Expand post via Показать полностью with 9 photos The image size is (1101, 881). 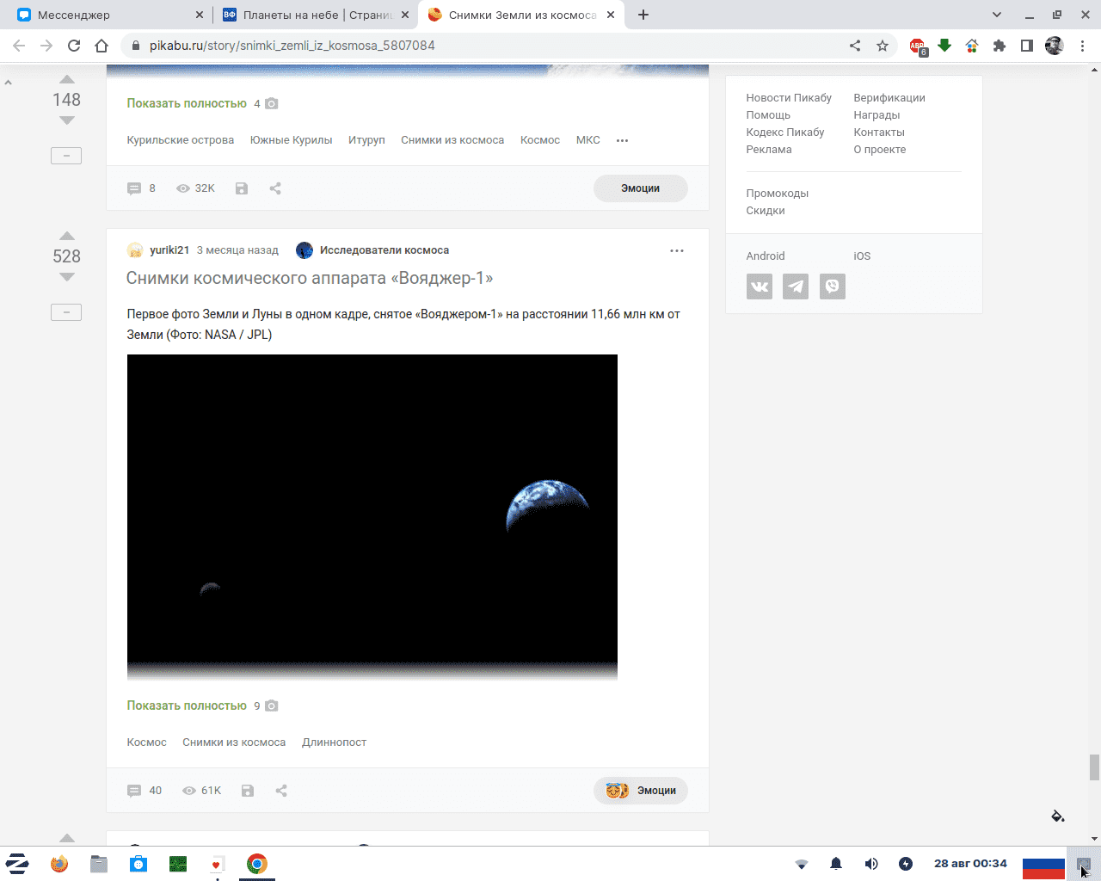pos(187,705)
